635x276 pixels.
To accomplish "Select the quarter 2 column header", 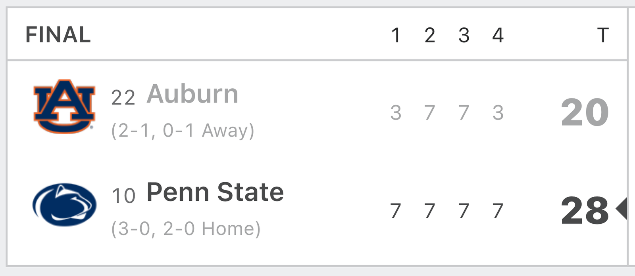I will point(430,35).
